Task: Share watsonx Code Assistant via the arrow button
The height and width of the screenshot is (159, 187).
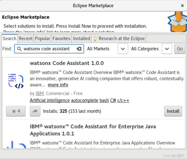Action: (x=35, y=111)
